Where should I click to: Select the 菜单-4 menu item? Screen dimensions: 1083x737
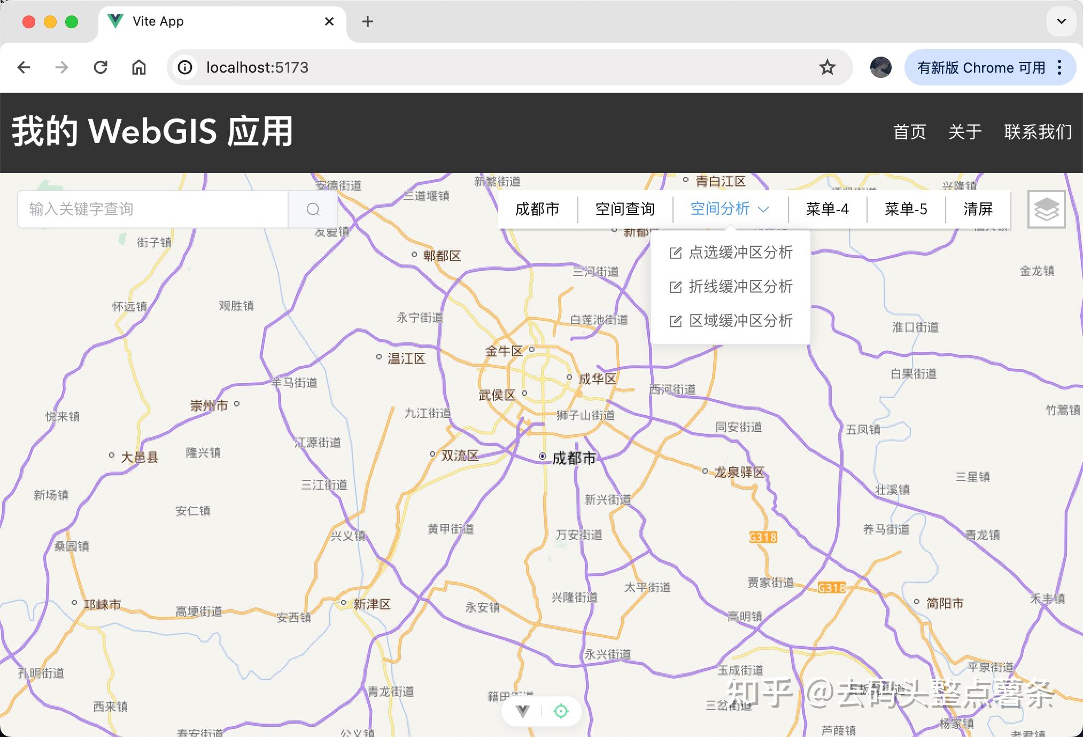[827, 209]
